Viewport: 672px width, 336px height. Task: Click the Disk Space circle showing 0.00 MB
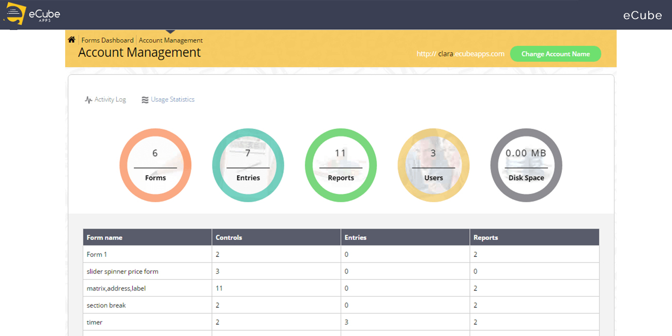[526, 164]
